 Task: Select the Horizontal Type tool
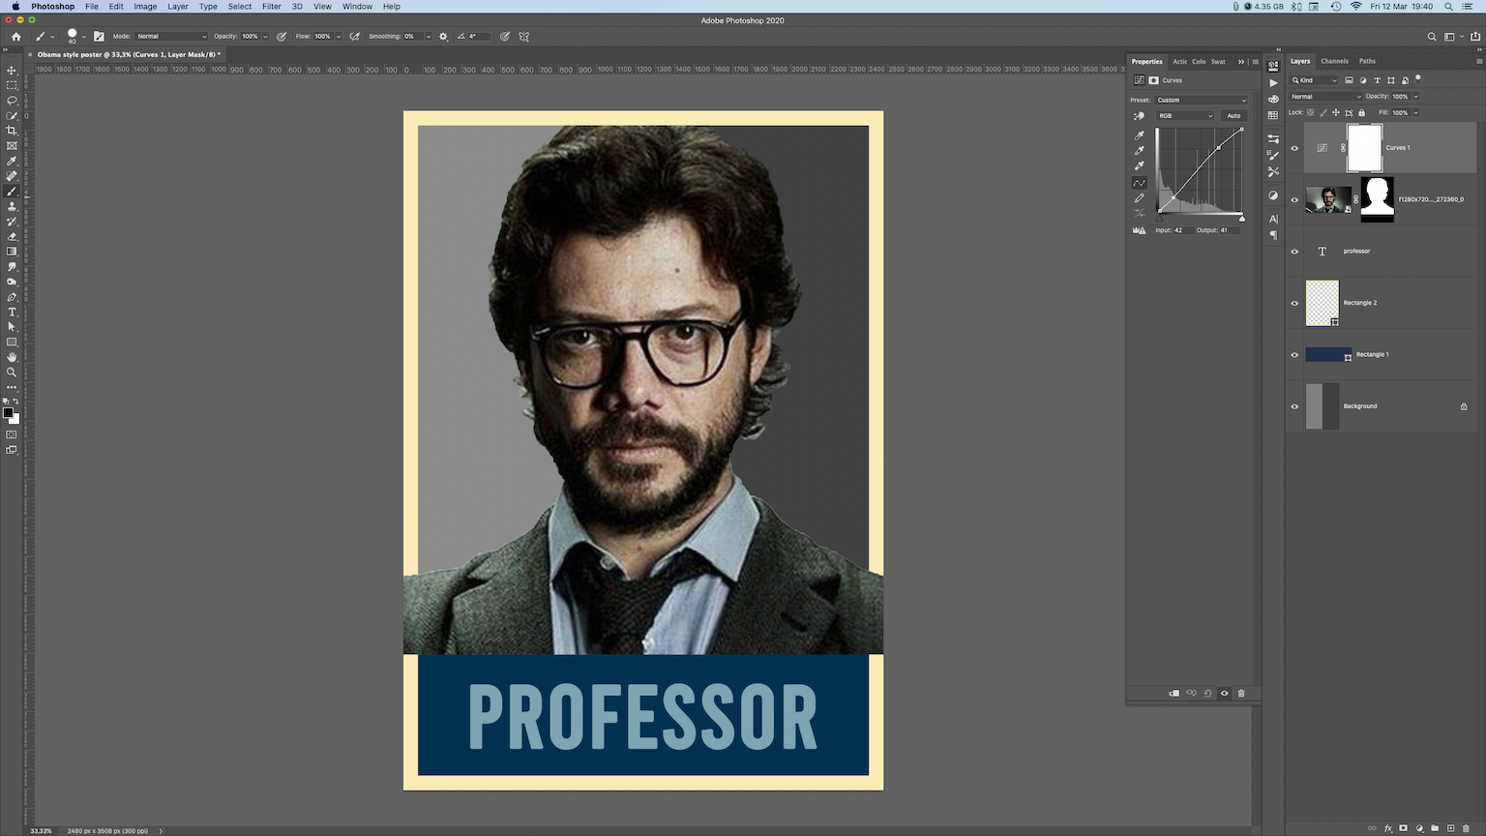[12, 312]
